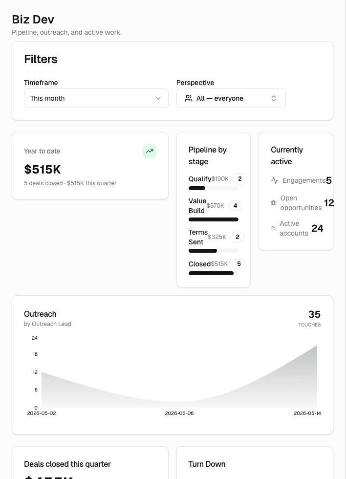Viewport: 346px width, 479px height.
Task: Click the chevron arrow in Timeframe dropdown
Action: coord(158,98)
